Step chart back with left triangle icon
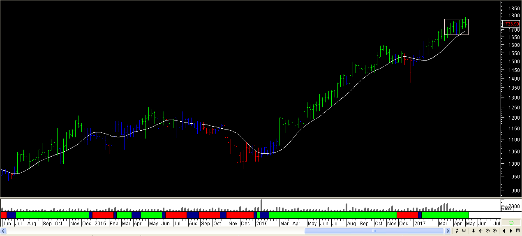Image resolution: width=522 pixels, height=236 pixels. click(x=504, y=231)
